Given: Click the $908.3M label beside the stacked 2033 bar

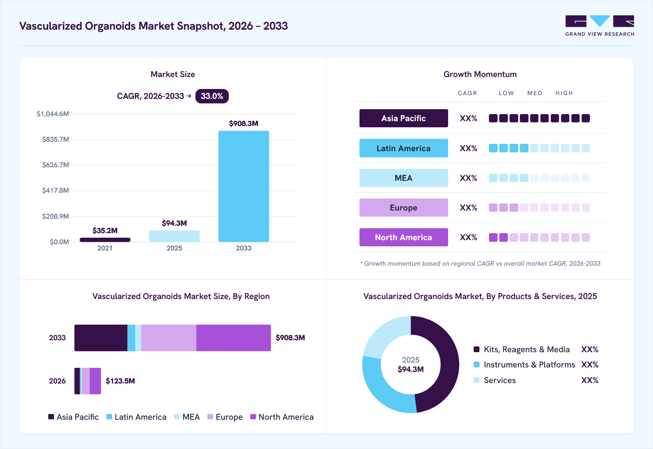Looking at the screenshot, I should point(290,338).
